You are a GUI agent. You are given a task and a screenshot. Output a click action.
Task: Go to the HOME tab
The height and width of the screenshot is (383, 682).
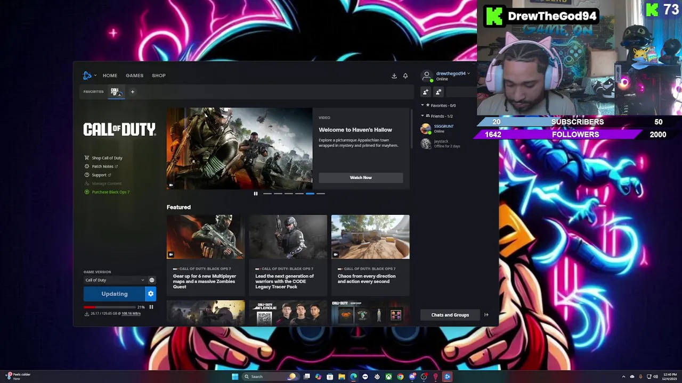110,76
